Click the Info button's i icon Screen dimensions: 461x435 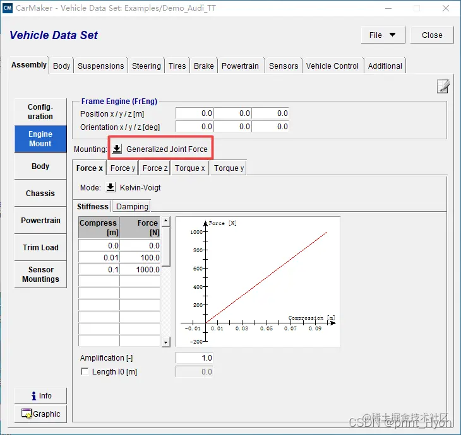click(x=34, y=396)
